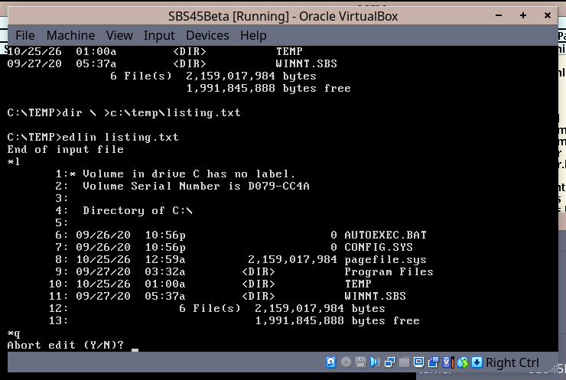This screenshot has width=566, height=380.
Task: Open the Devices menu
Action: click(x=207, y=35)
